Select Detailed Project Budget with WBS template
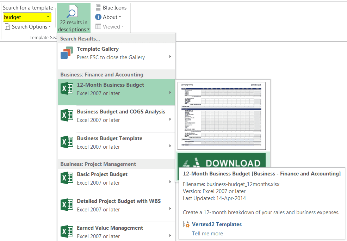The height and width of the screenshot is (241, 347). (116, 208)
